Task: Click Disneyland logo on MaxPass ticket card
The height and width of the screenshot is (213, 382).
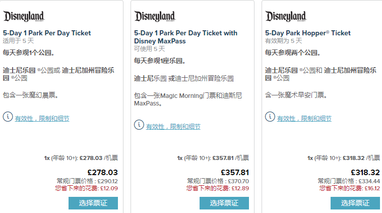Action: pos(155,17)
